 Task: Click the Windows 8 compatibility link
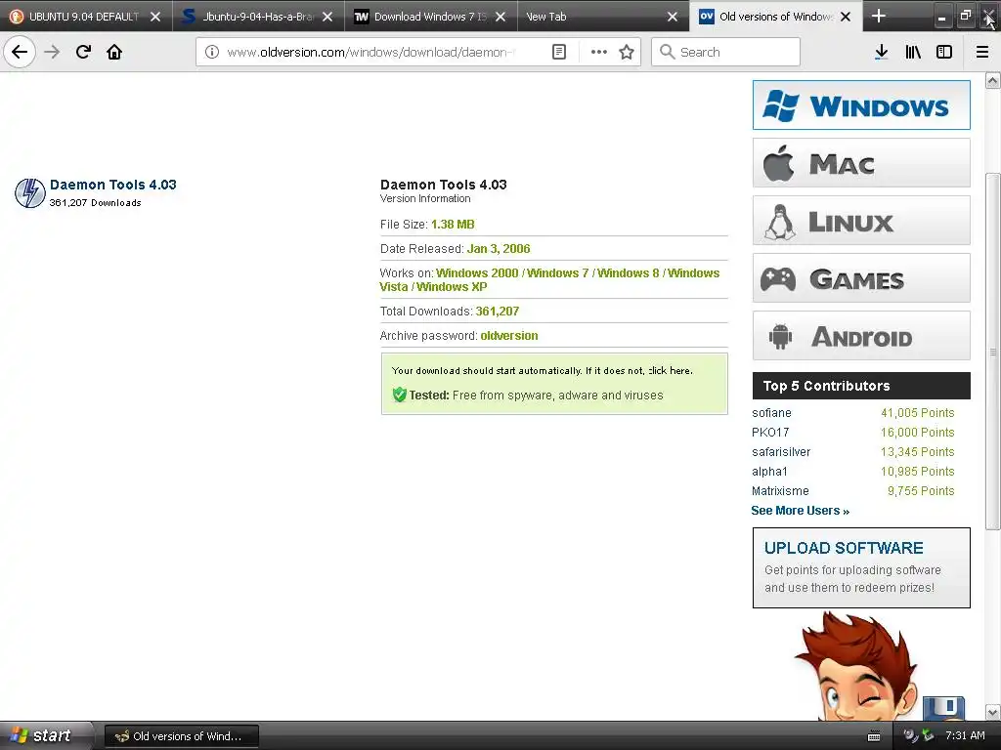629,273
